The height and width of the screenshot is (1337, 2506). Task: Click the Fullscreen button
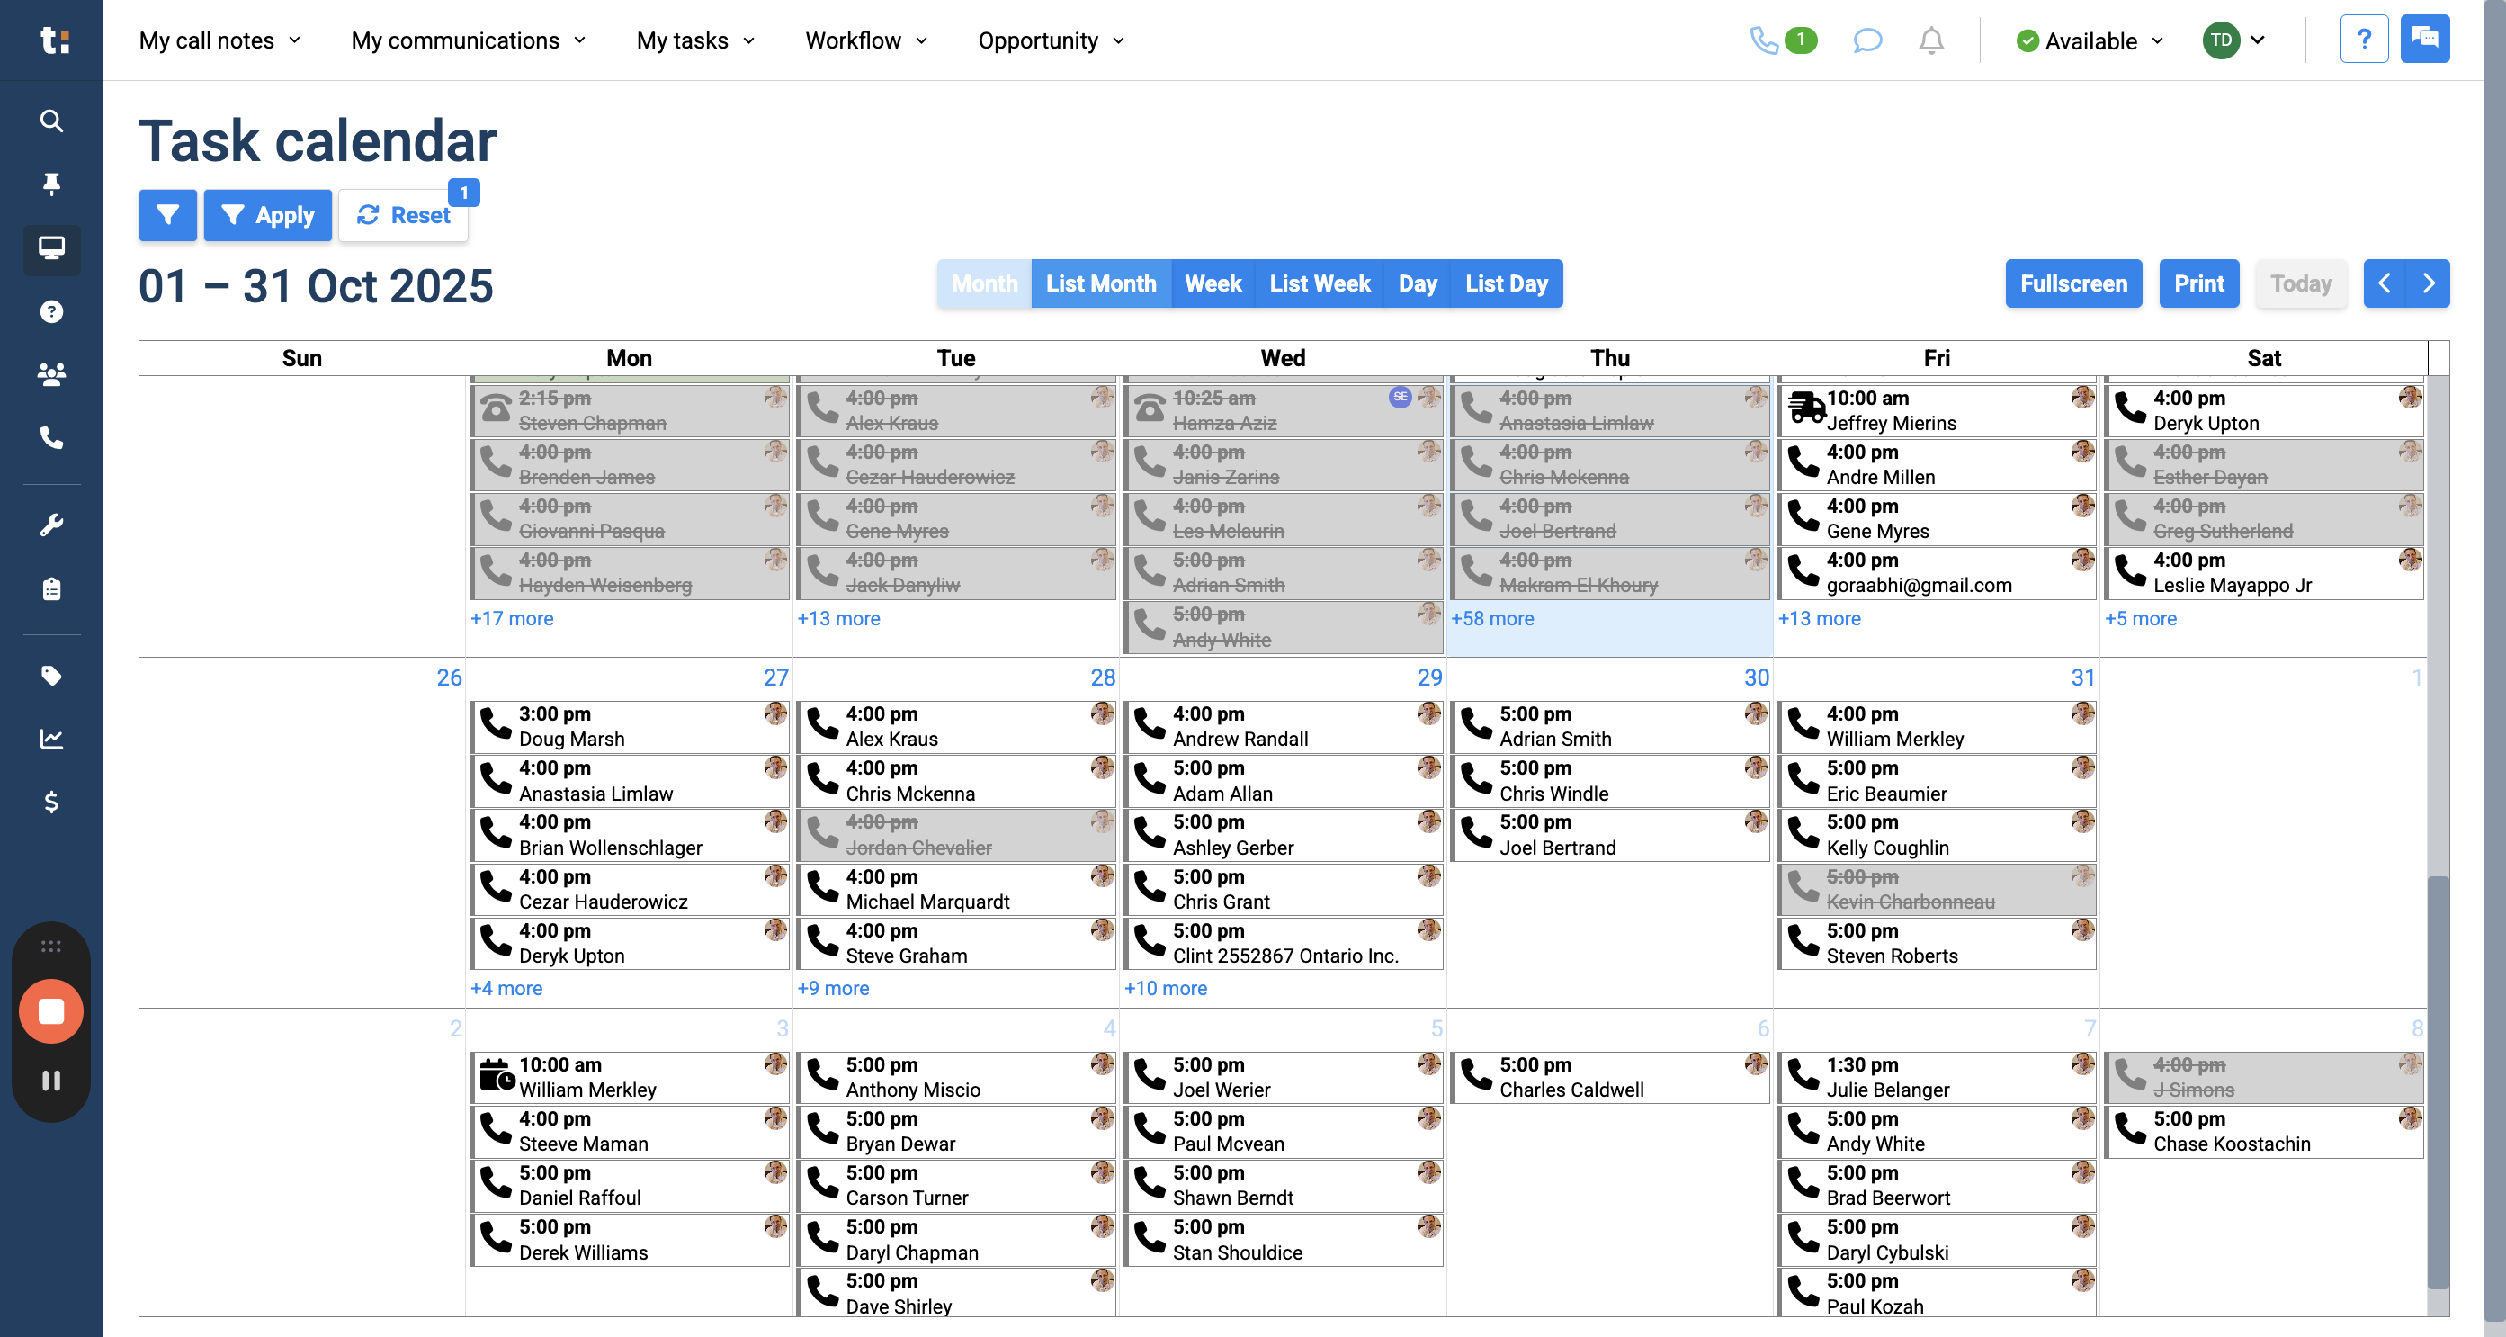point(2073,283)
